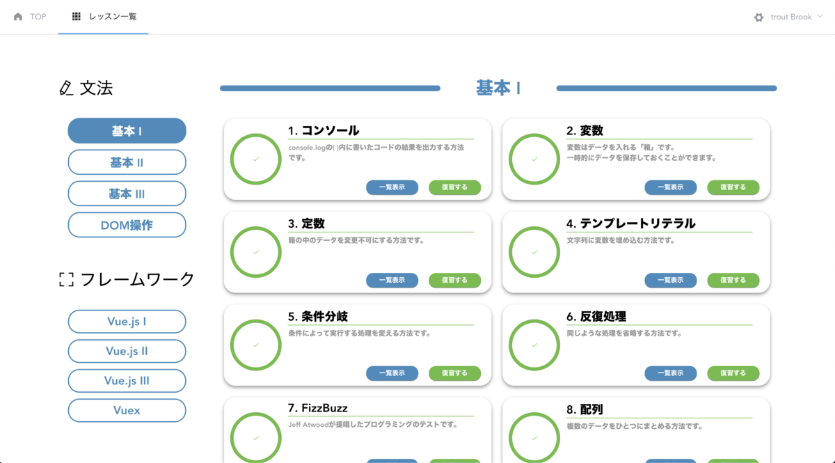Viewport: 835px width, 463px height.
Task: Click the 6. 反復処理 lesson title
Action: point(596,317)
